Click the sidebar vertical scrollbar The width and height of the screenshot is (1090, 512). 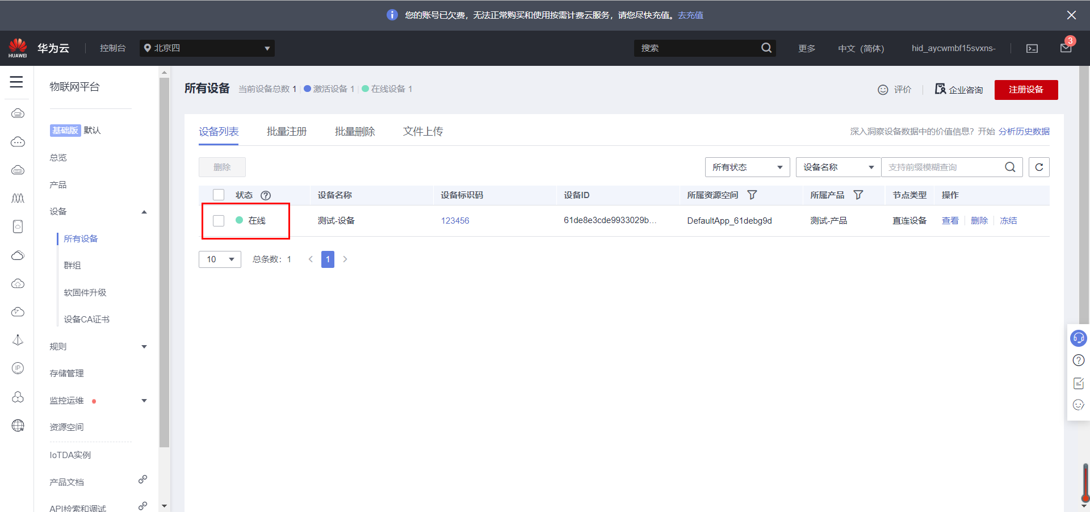pos(165,263)
